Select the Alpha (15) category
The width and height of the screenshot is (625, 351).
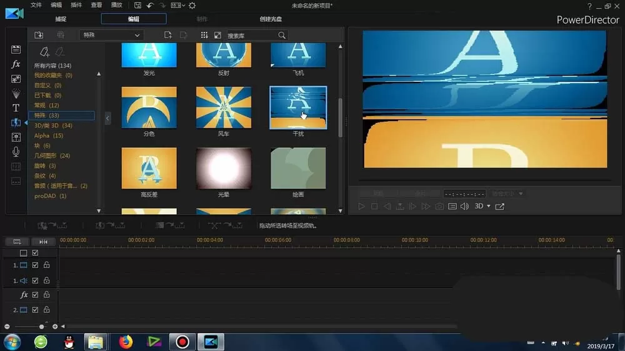(49, 136)
